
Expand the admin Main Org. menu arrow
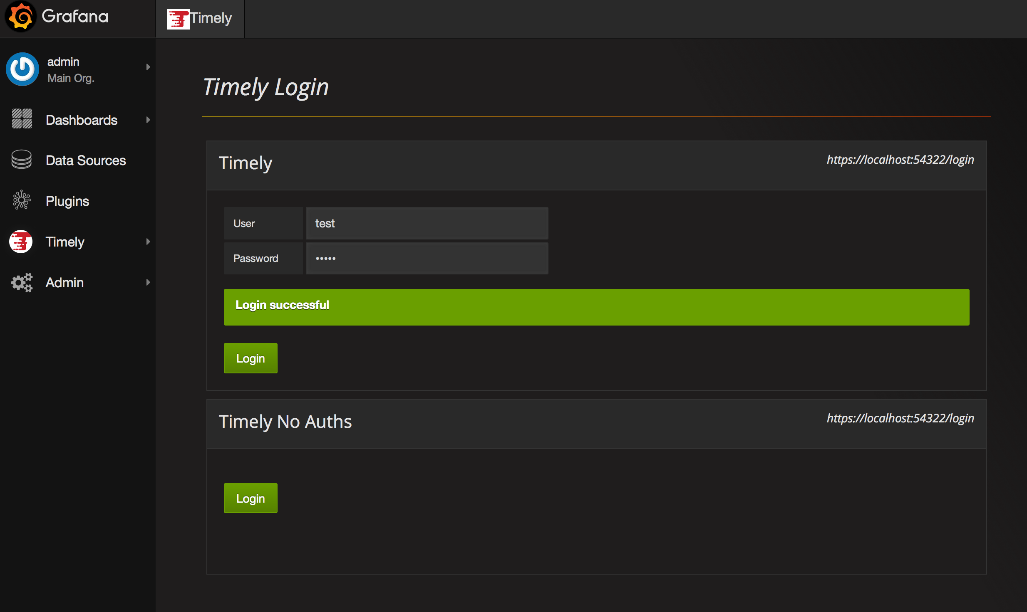148,67
